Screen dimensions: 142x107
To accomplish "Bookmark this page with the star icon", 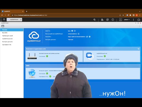I will [x=123, y=15].
